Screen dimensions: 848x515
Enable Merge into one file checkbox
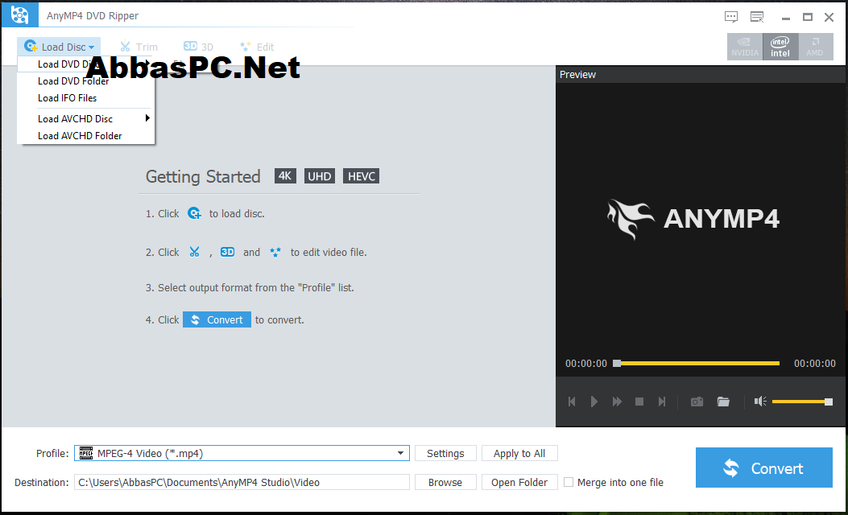(569, 482)
